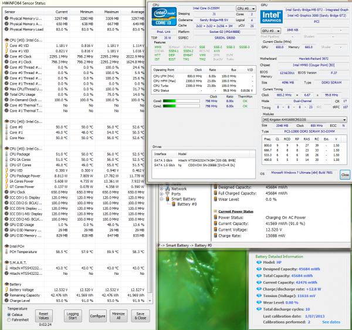Viewport: 352px width, 330px height.
Task: Click the Core1 usage progress bar
Action: [181, 106]
